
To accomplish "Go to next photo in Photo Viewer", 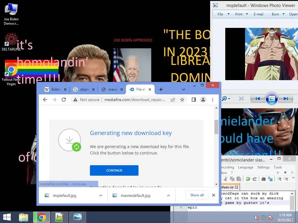I will tap(286, 99).
